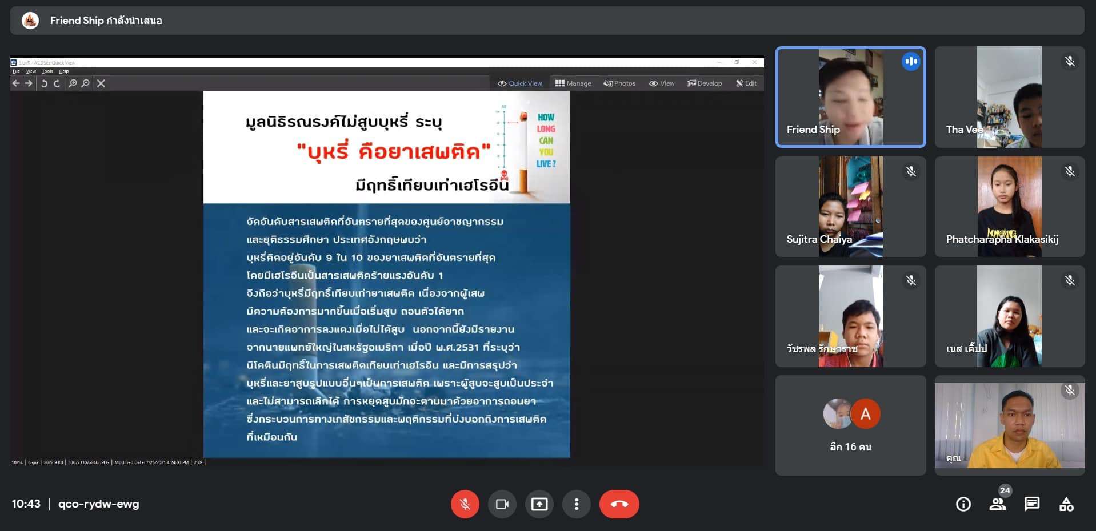Select the Friend Ship video tile
1096x531 pixels.
850,97
